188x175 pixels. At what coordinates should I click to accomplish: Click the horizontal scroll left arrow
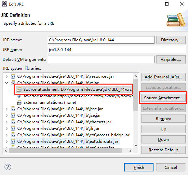pyautogui.click(x=6, y=151)
